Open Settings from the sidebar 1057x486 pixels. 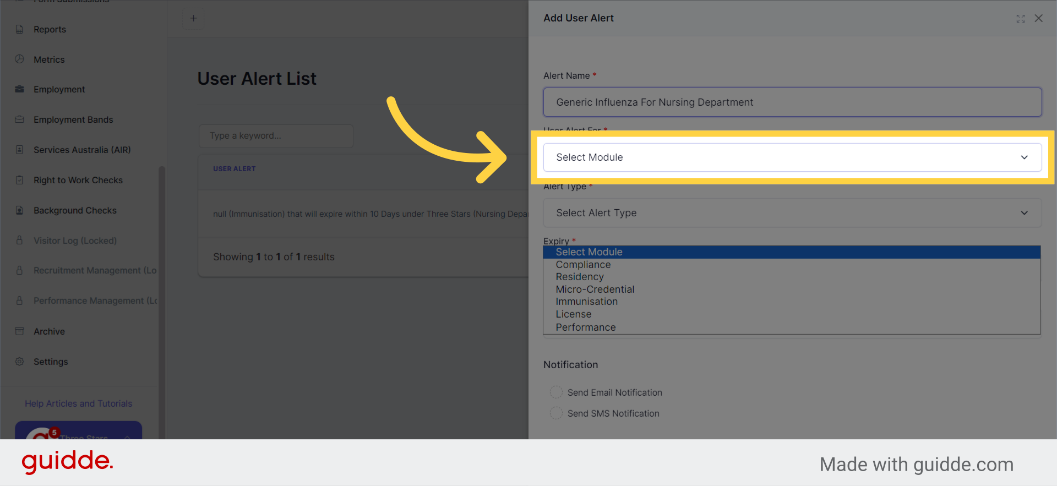click(x=51, y=362)
